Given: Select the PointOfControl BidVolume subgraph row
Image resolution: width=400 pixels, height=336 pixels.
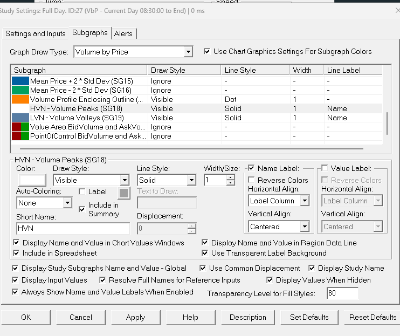Looking at the screenshot, I should pyautogui.click(x=86, y=136).
